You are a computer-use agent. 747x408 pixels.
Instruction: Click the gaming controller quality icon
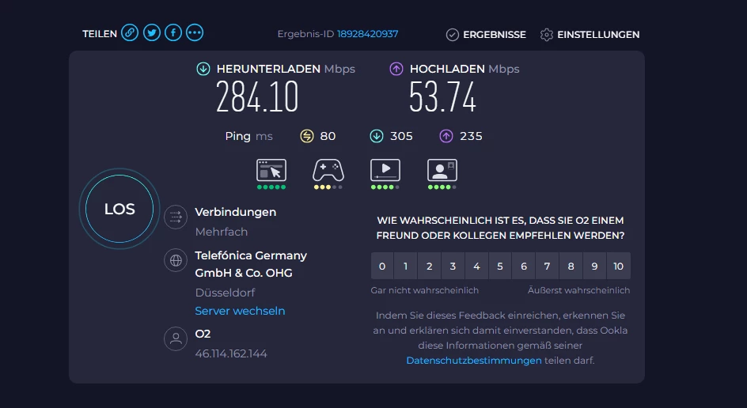tap(328, 170)
